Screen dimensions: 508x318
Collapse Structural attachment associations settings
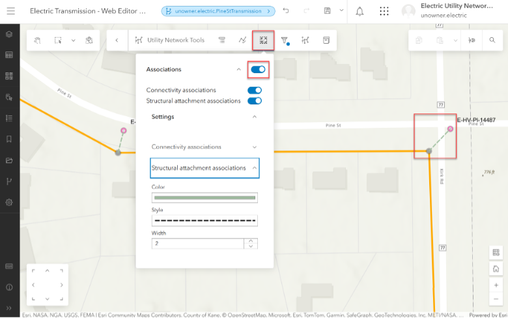pyautogui.click(x=254, y=168)
